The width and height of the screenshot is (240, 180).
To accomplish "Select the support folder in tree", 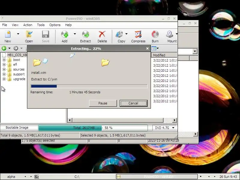I will coord(19,74).
